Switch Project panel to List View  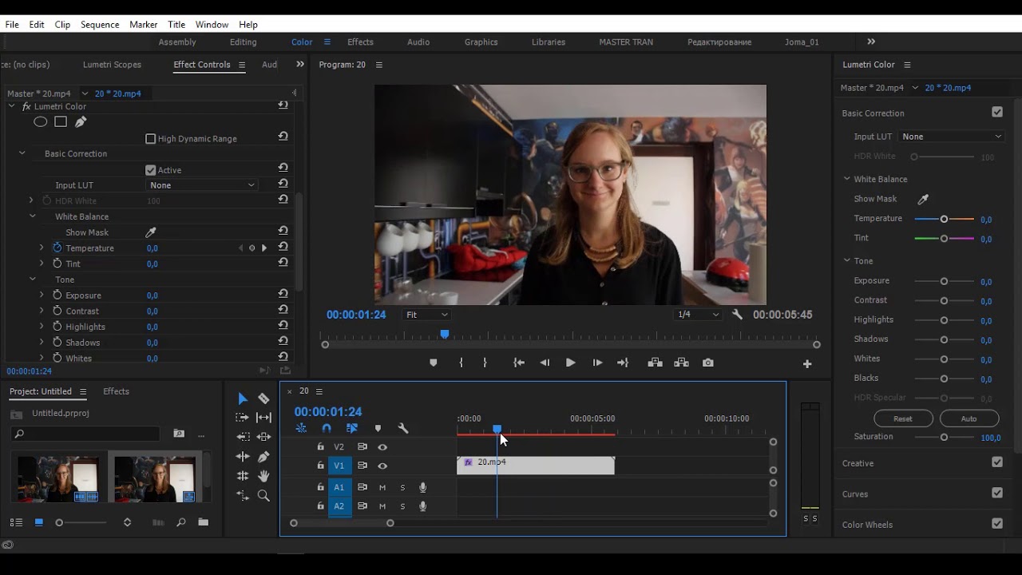(x=16, y=522)
